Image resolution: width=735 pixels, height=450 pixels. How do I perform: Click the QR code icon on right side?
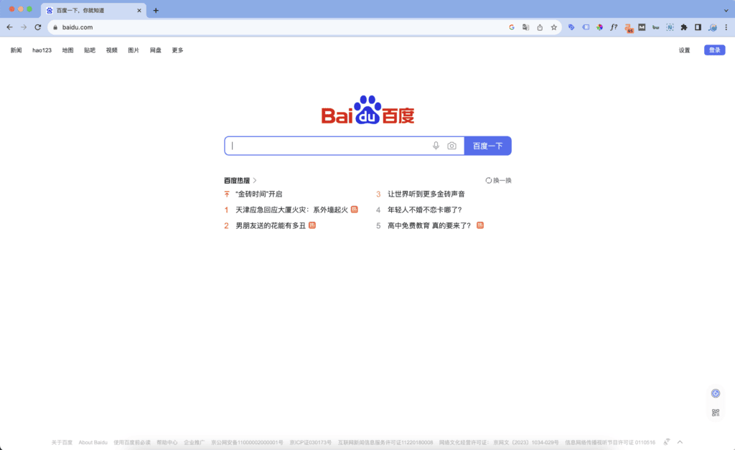click(715, 413)
